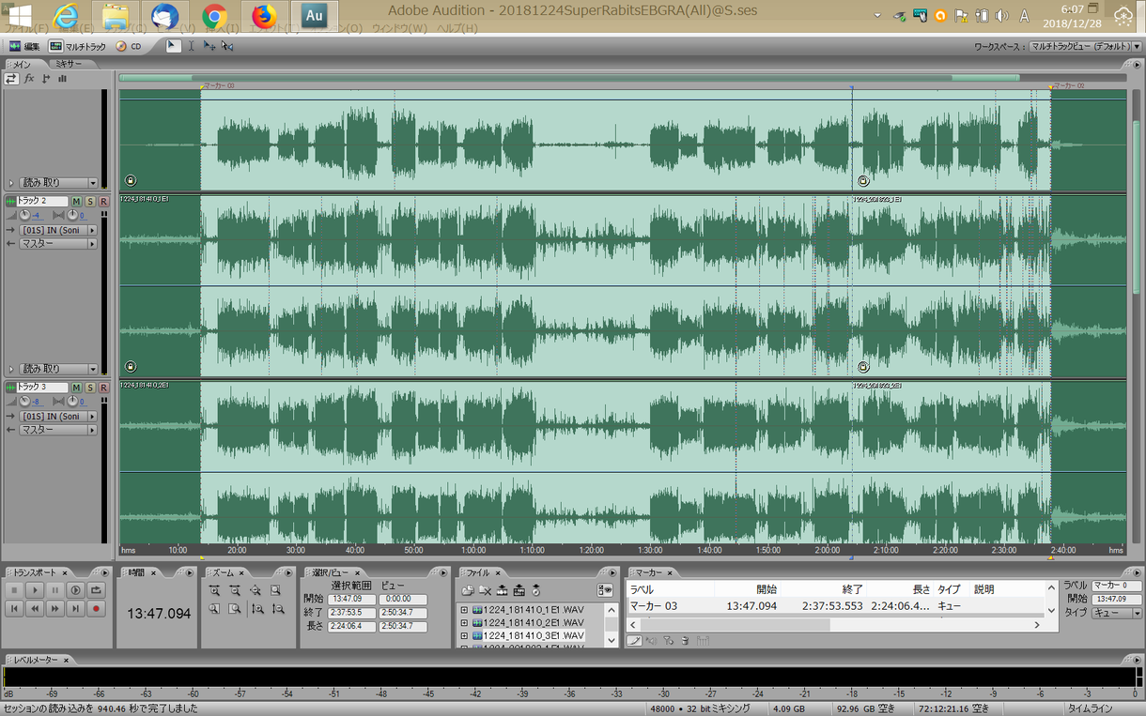Viewport: 1146px width, 716px height.
Task: Select the ミキサー tab
Action: [69, 64]
